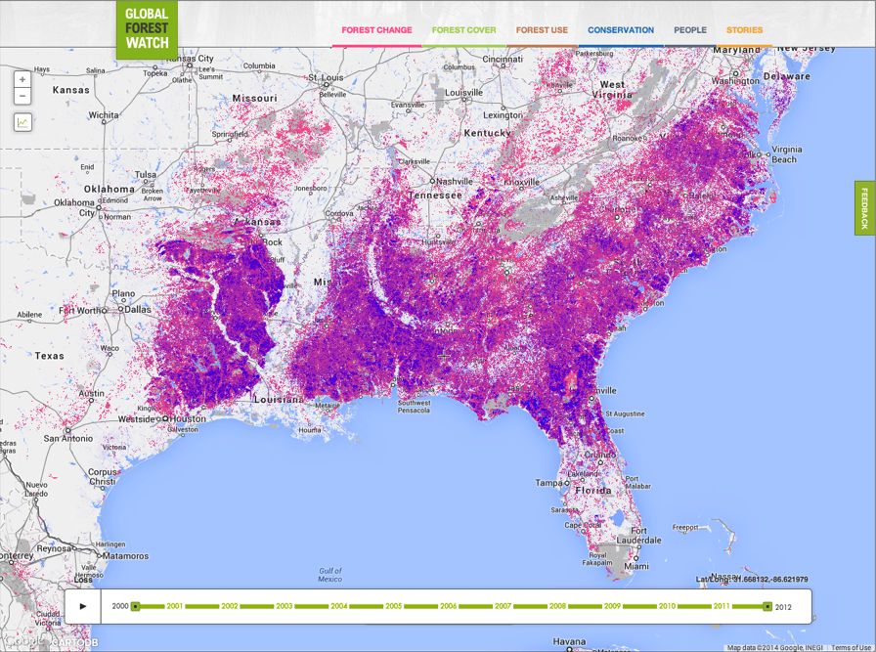
Task: Open the Forest Change menu
Action: (x=376, y=30)
